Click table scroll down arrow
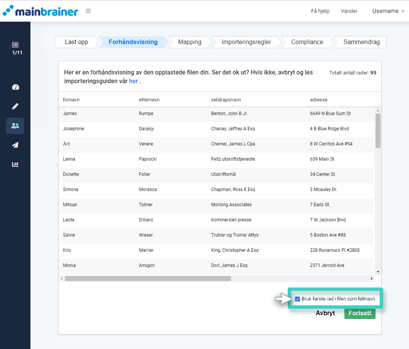The height and width of the screenshot is (349, 409). pos(378,272)
